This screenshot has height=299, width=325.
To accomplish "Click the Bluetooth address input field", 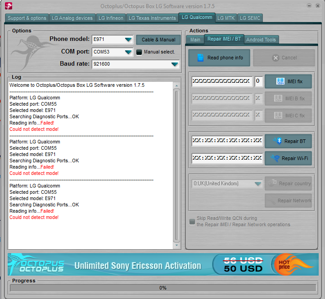I will (227, 141).
